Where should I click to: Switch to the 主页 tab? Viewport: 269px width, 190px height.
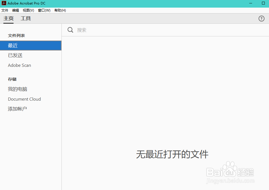(8, 18)
